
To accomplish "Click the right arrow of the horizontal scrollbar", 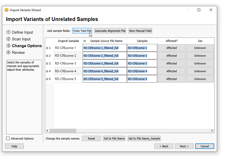I will [212, 130].
